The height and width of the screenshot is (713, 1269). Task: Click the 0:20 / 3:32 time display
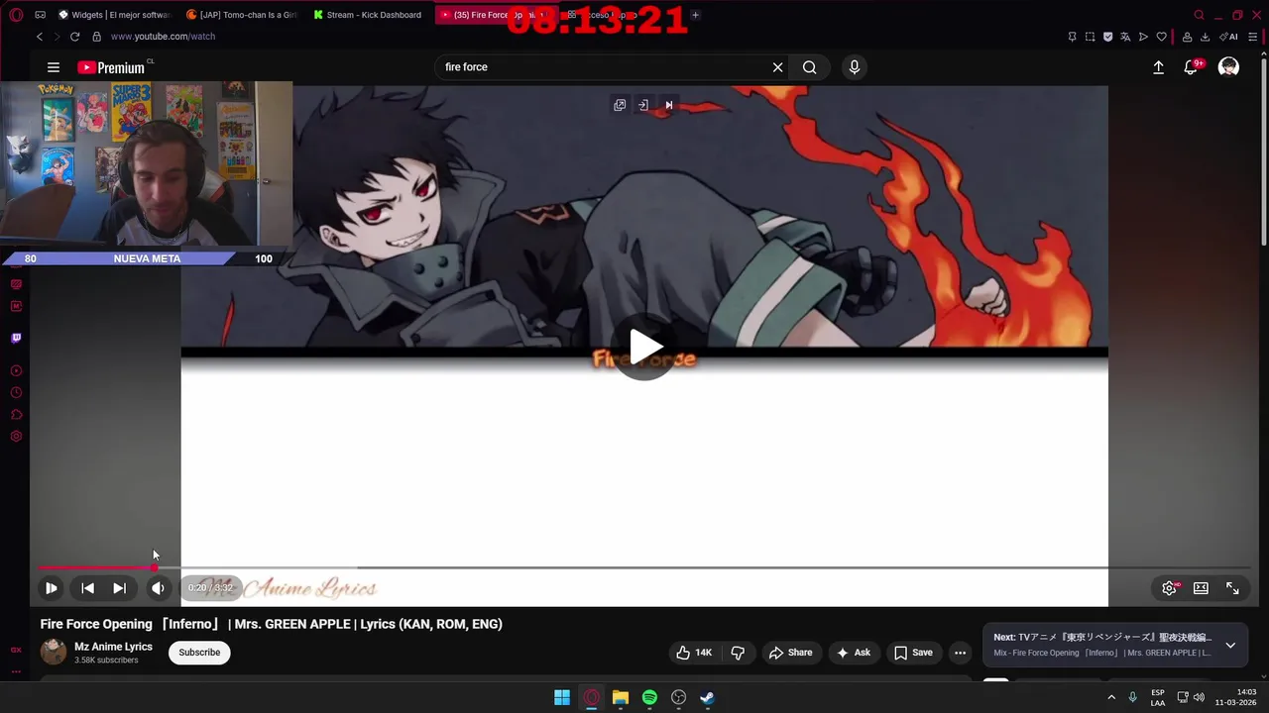[x=211, y=588]
